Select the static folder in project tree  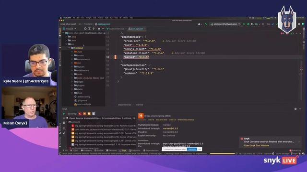point(78,89)
